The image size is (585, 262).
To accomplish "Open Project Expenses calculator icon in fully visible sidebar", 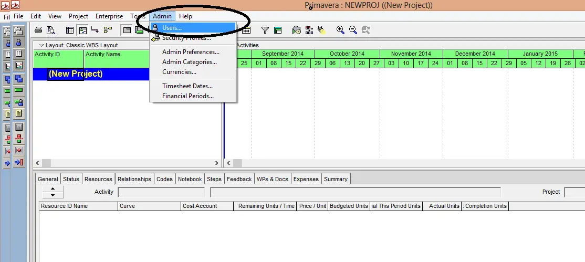I will (19, 127).
